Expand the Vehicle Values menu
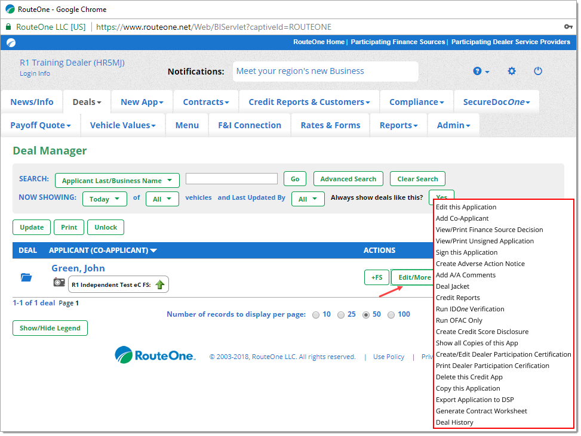This screenshot has height=436, width=581. point(122,125)
